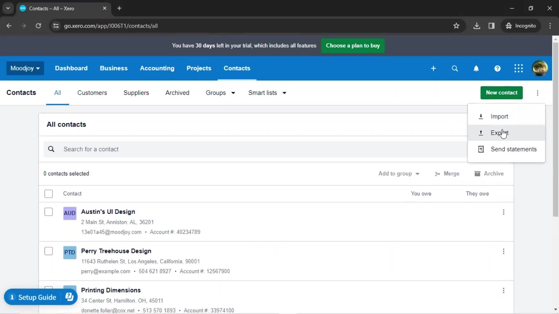Open the Contacts menu in navigation bar

pos(237,68)
